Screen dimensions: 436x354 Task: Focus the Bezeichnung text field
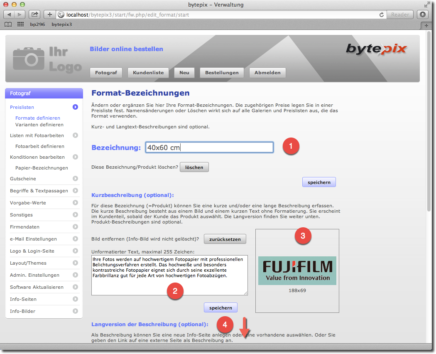coord(209,147)
